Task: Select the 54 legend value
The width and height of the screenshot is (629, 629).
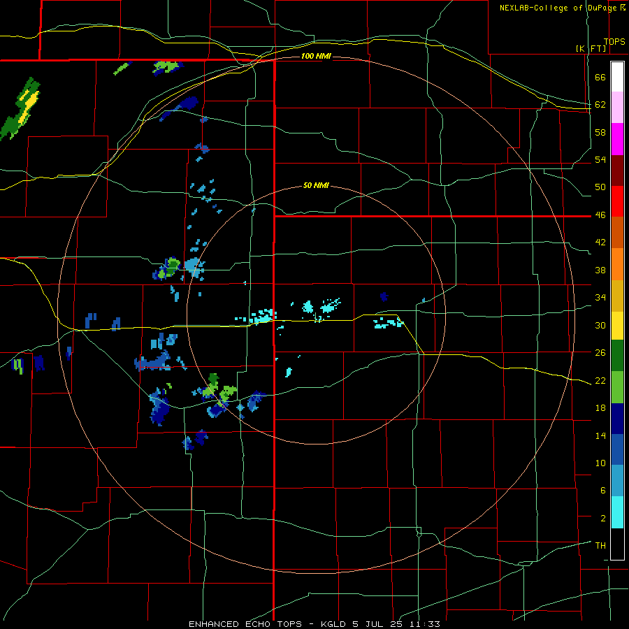Action: click(600, 159)
